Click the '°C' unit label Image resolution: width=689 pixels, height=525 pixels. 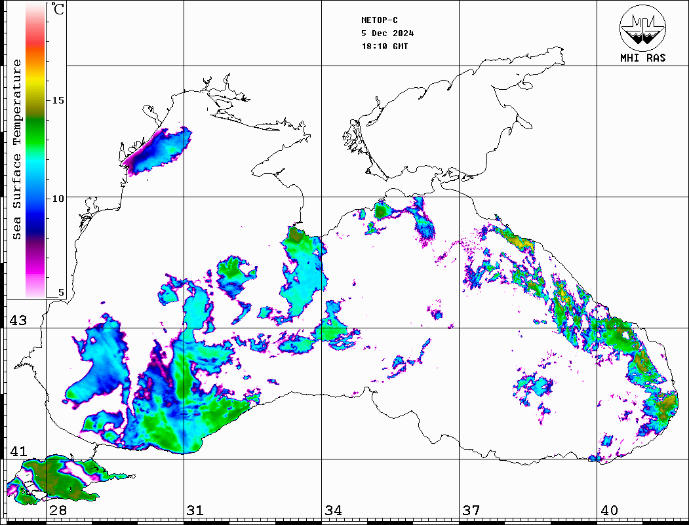[x=58, y=9]
